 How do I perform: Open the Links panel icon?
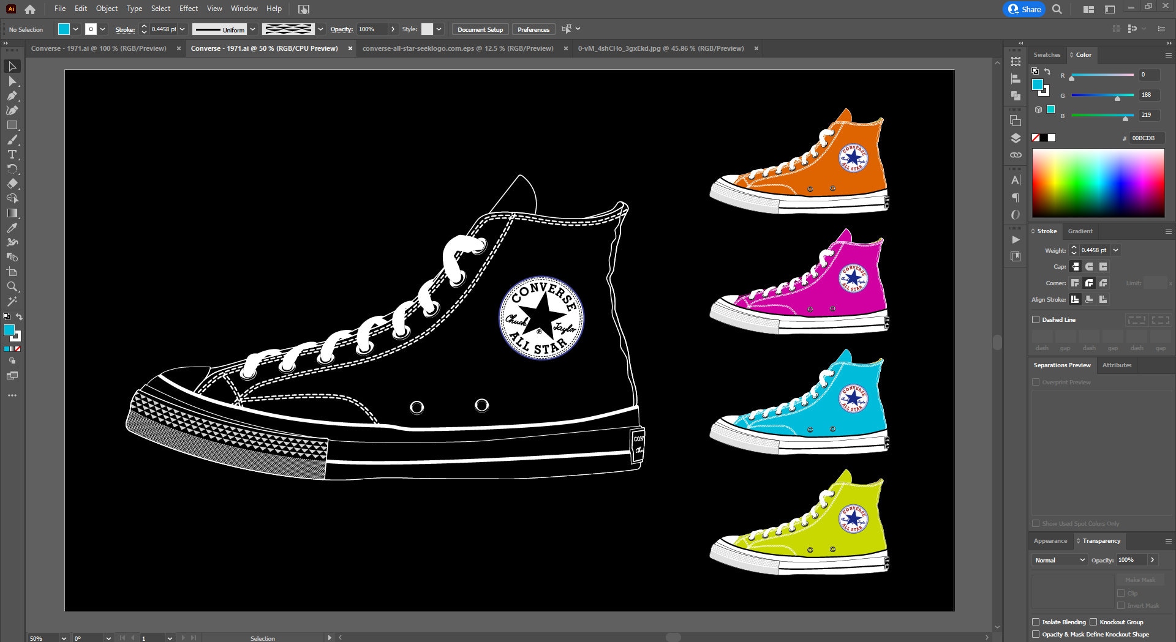[1016, 155]
